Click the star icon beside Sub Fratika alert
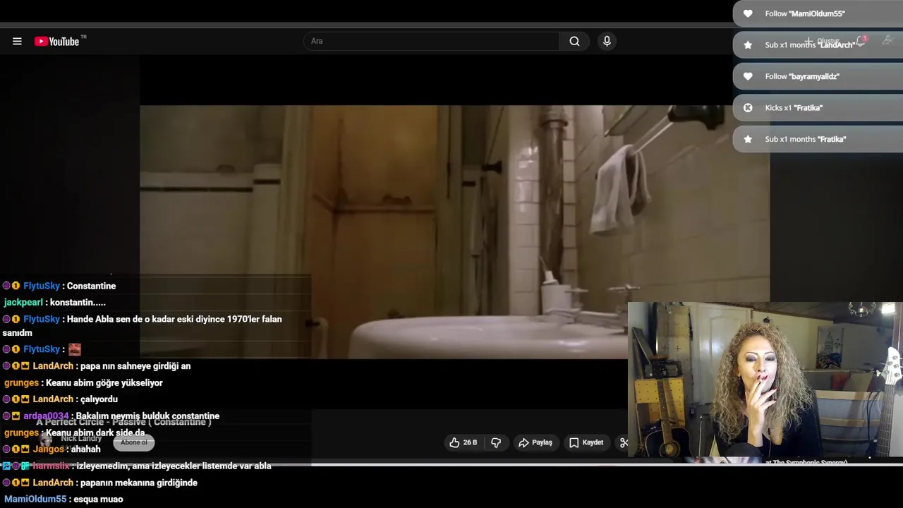Screen dimensions: 903x508 point(748,139)
